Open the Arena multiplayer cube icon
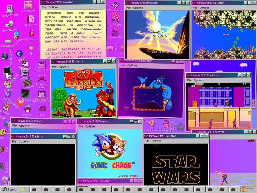The width and height of the screenshot is (257, 193). tap(7, 124)
